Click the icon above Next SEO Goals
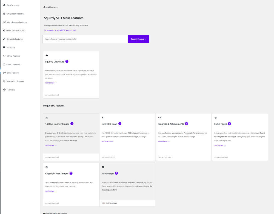 coord(102,118)
